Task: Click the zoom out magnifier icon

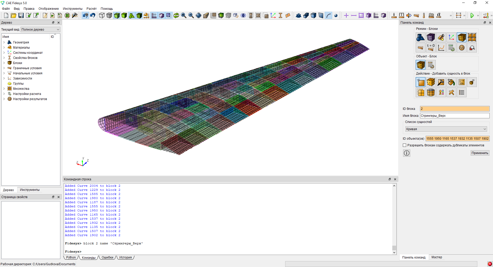Action: [x=191, y=15]
